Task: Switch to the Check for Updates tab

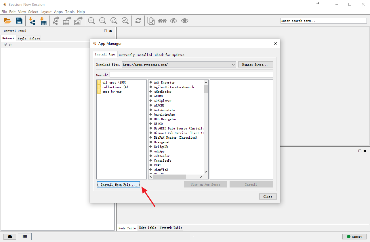Action: [x=169, y=55]
